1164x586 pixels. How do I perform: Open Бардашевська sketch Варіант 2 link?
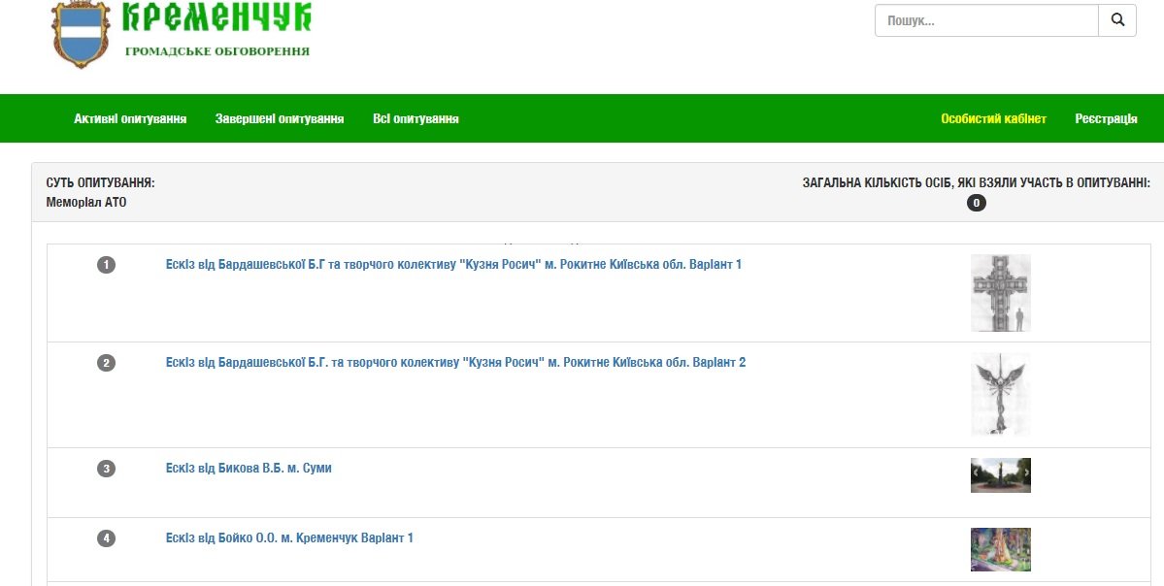[x=455, y=363]
